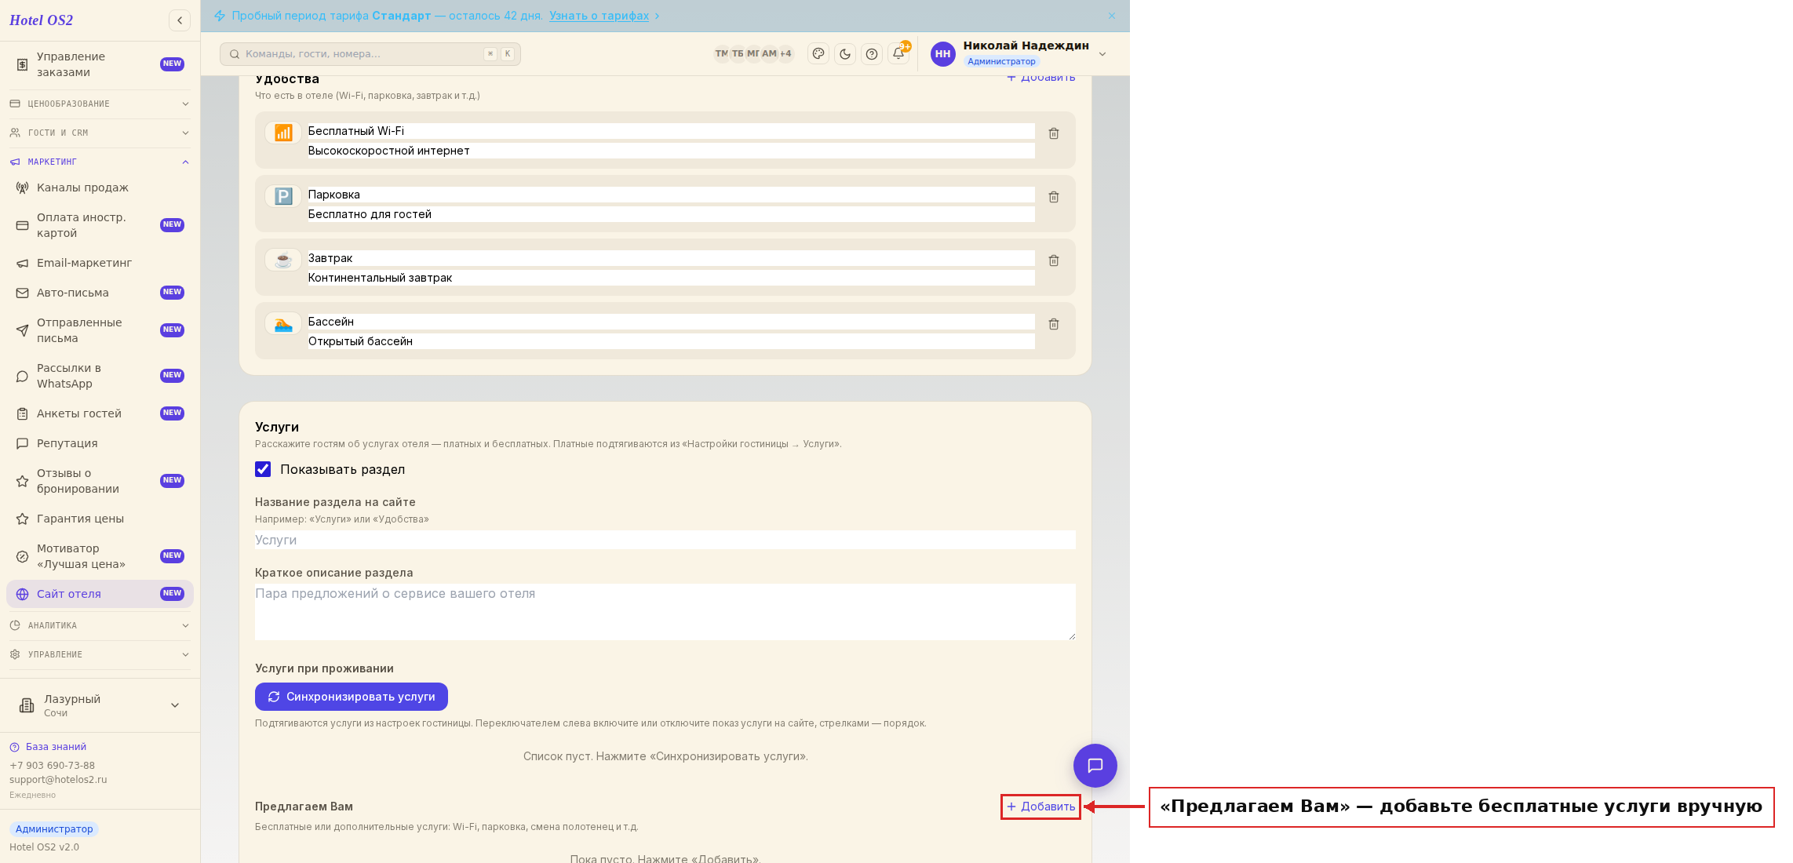Open Отзывы о бронировании
Viewport: 1793px width, 863px height.
[100, 481]
